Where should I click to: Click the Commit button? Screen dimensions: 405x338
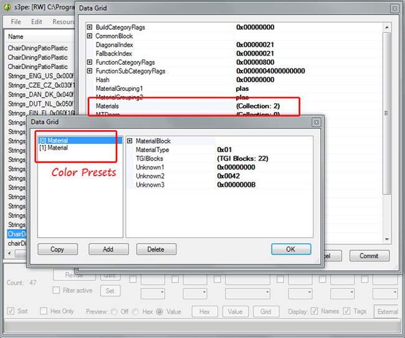click(x=369, y=256)
